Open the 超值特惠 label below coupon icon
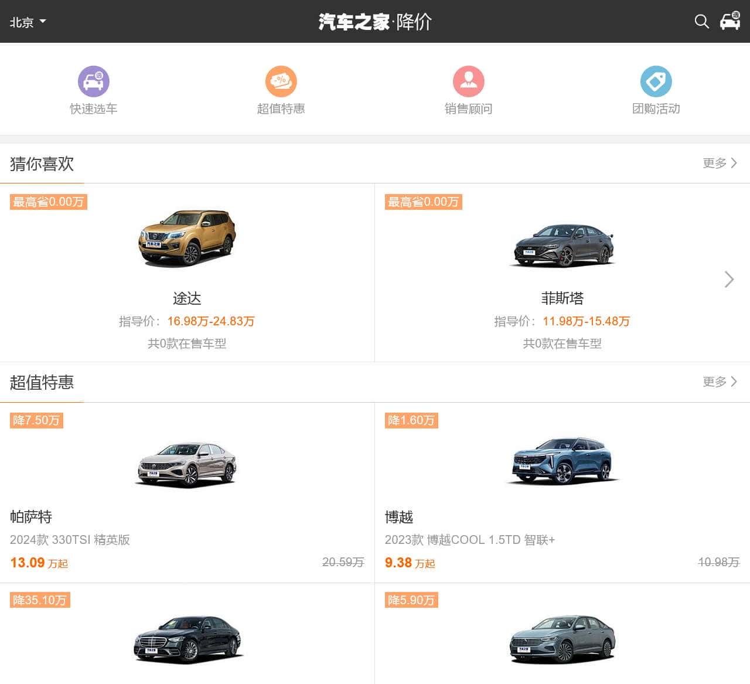This screenshot has width=750, height=684. 281,109
